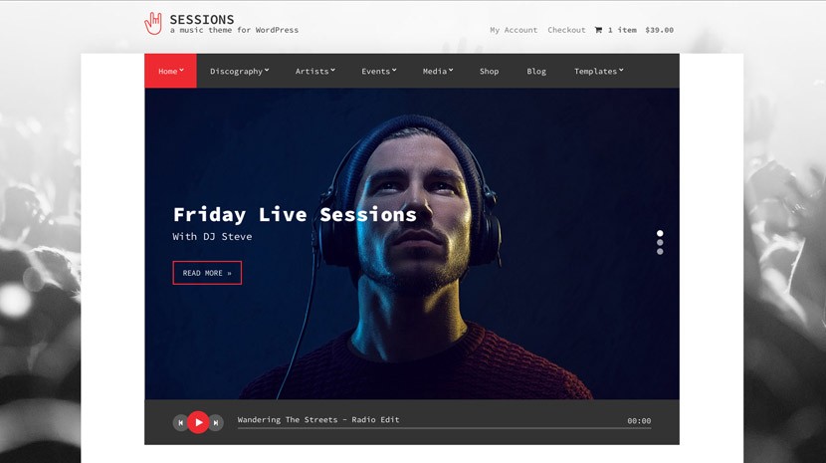This screenshot has width=826, height=463.
Task: Select the second slider dot indicator
Action: (660, 243)
